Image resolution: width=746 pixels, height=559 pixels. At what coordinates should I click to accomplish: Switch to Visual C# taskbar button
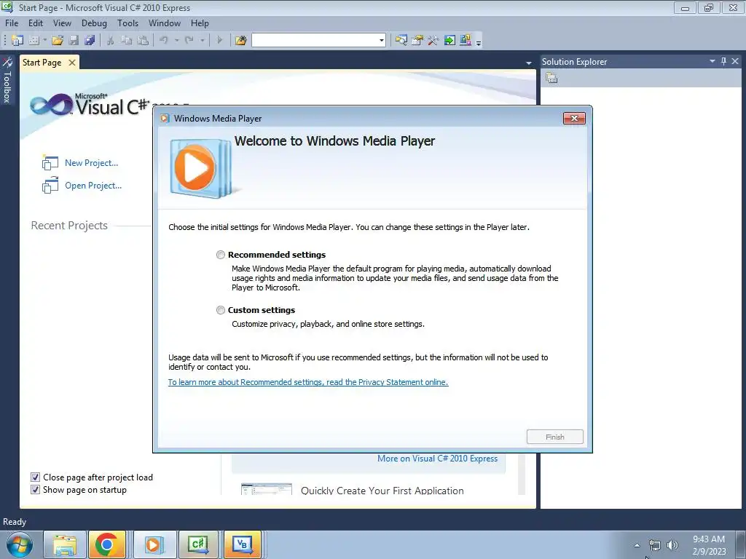click(x=198, y=544)
